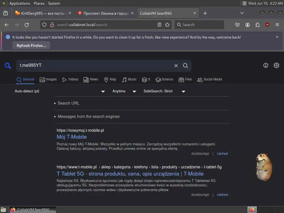This screenshot has width=284, height=213.
Task: Click the duckduckgo label under Mój T-Mobile
Action: point(200,154)
